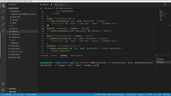Image resolution: width=171 pixels, height=96 pixels.
Task: Change indentation via Spaces: 4
Action: 142,94
